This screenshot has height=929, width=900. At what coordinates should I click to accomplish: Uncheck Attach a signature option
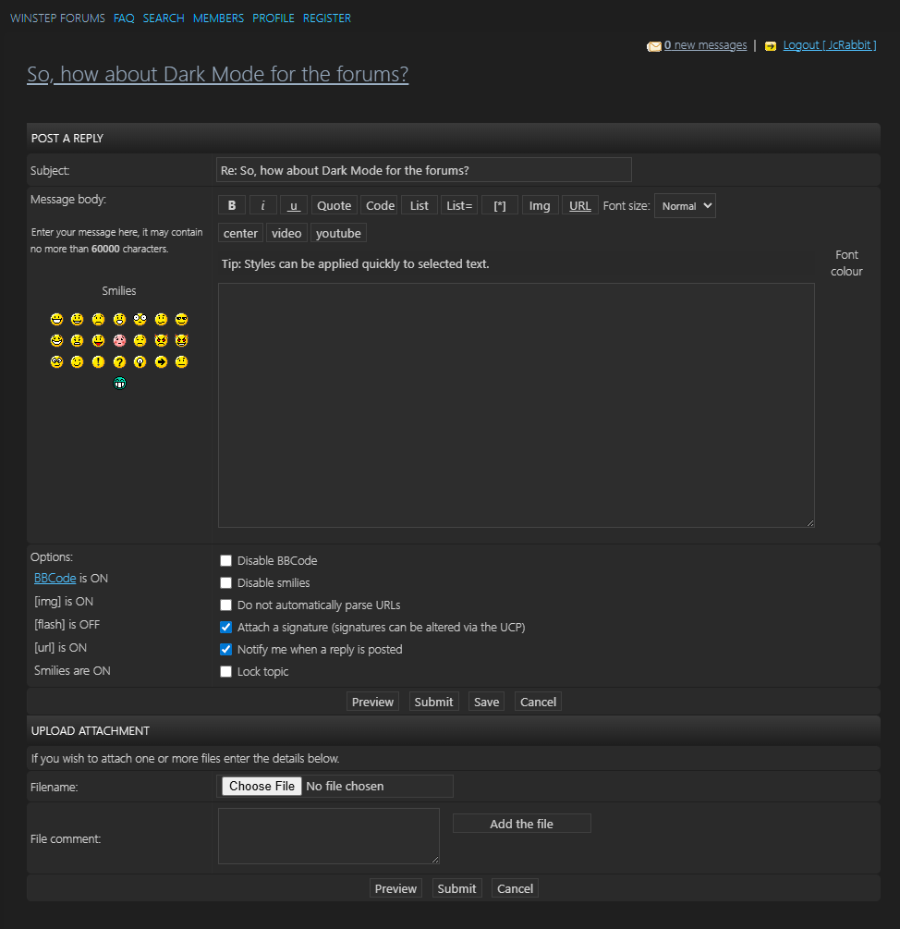click(x=225, y=627)
